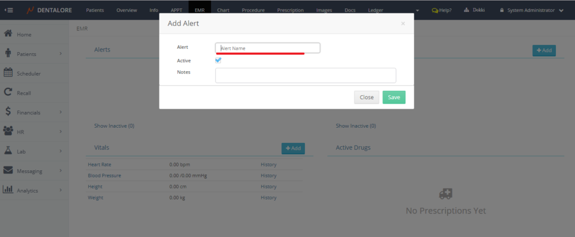Click the Lab flask icon
Screen dimensions: 575x237
tap(8, 151)
